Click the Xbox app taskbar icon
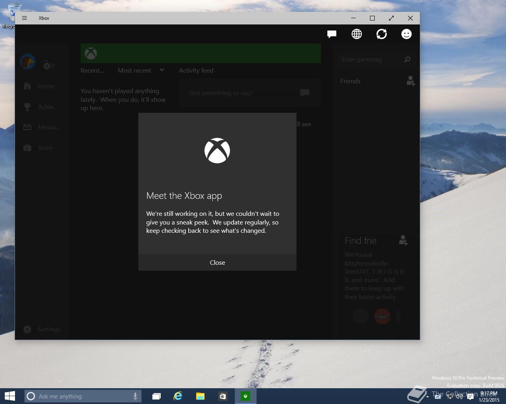 click(x=245, y=396)
